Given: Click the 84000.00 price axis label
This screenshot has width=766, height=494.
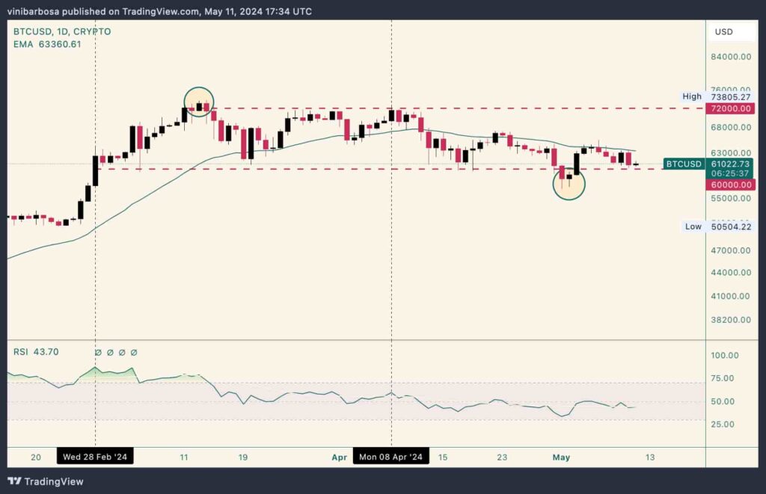Looking at the screenshot, I should 729,57.
